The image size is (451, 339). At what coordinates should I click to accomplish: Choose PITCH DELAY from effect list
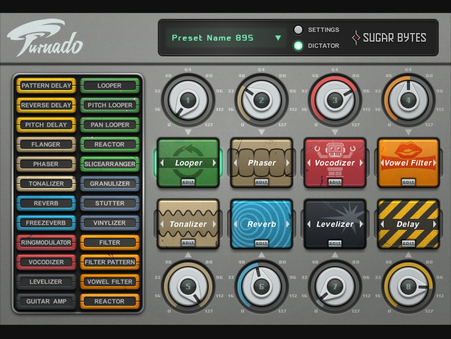[x=46, y=124]
